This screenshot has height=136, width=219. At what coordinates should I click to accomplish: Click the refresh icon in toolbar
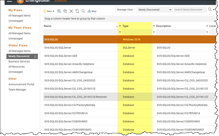coord(77,11)
